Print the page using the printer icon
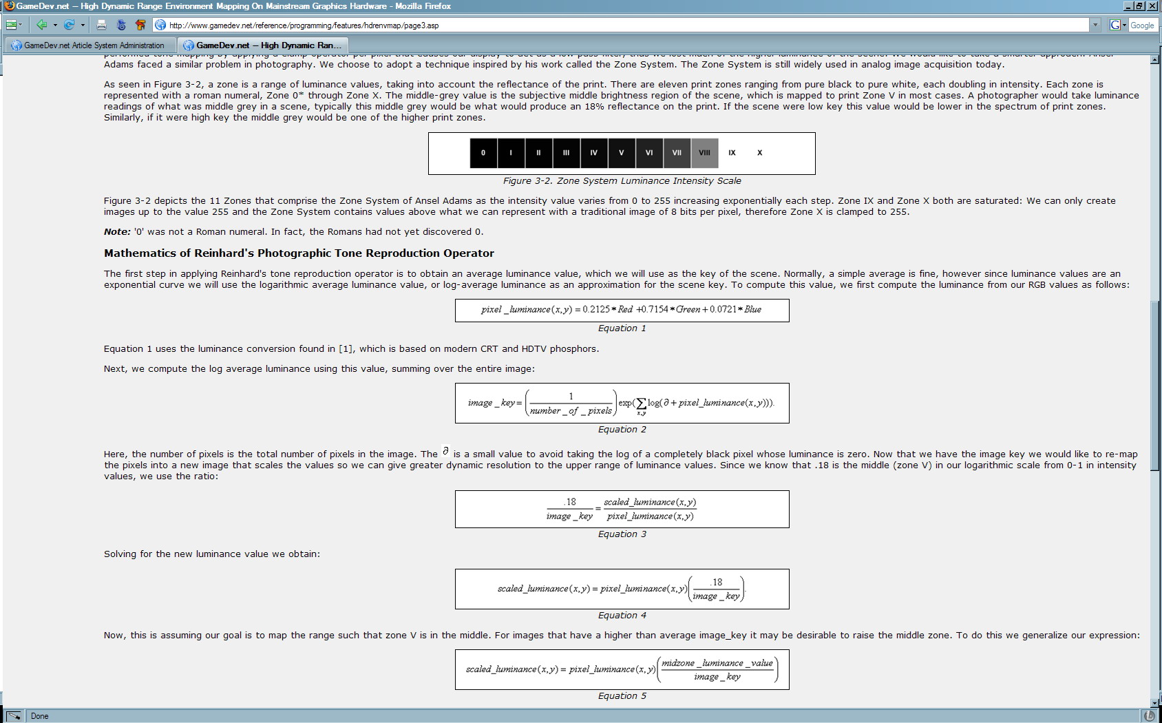 pos(101,25)
